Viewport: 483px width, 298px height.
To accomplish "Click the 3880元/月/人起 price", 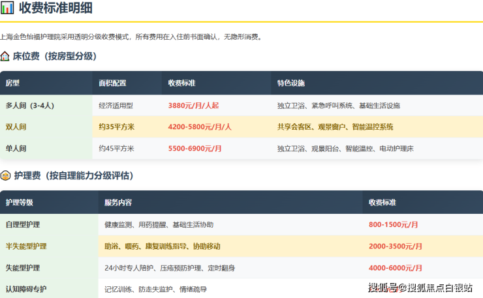I will tap(193, 105).
